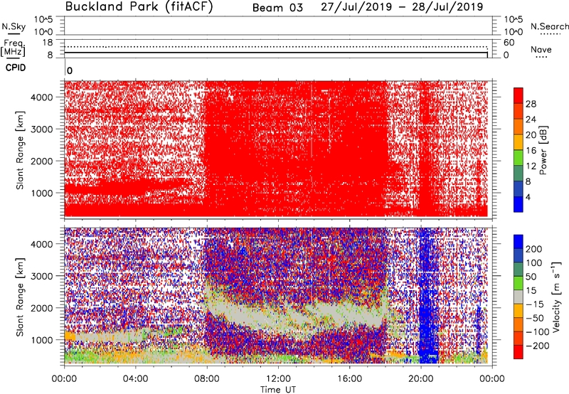Click the gray segment of the velocity color bar
Image resolution: width=569 pixels, height=394 pixels.
519,297
